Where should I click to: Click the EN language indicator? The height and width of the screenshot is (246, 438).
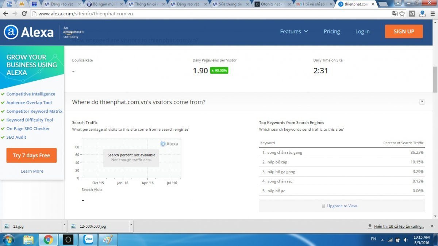(373, 239)
